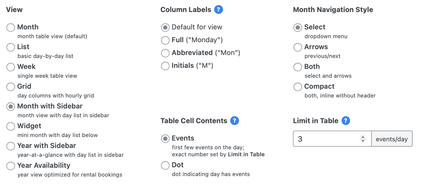Choose the Year Availability view
Screen dimensions: 423x187
click(11, 166)
